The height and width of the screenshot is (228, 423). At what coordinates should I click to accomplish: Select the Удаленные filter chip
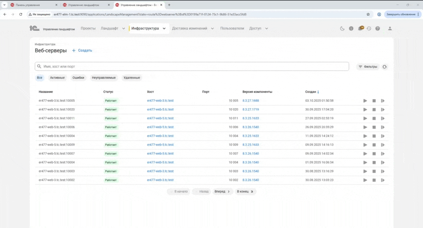pyautogui.click(x=132, y=78)
